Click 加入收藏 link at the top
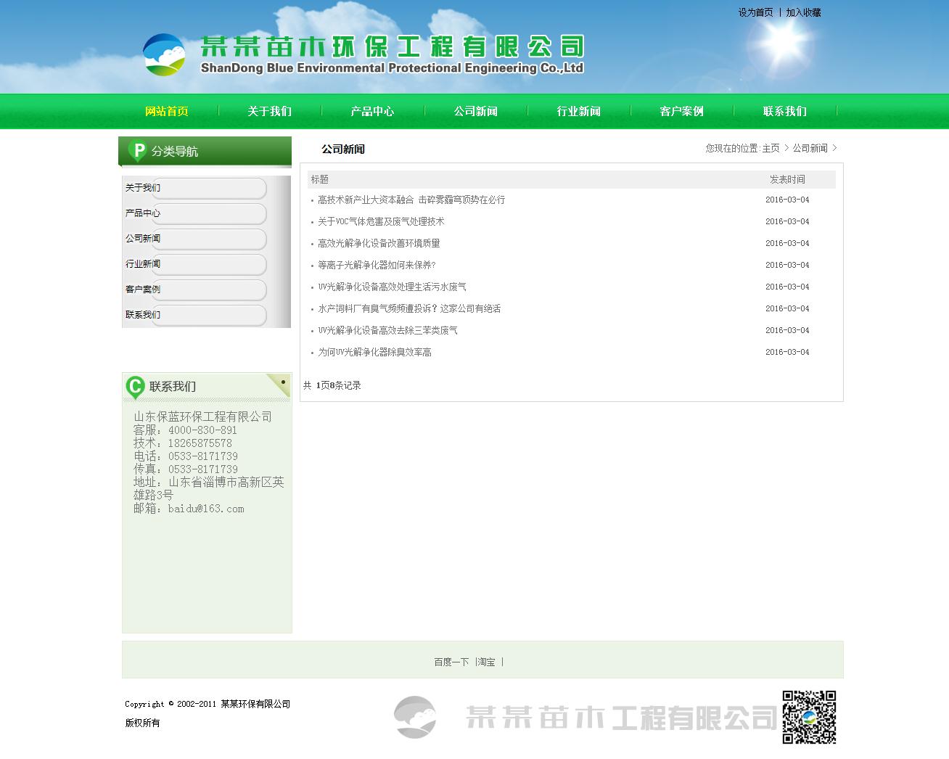 pyautogui.click(x=803, y=12)
